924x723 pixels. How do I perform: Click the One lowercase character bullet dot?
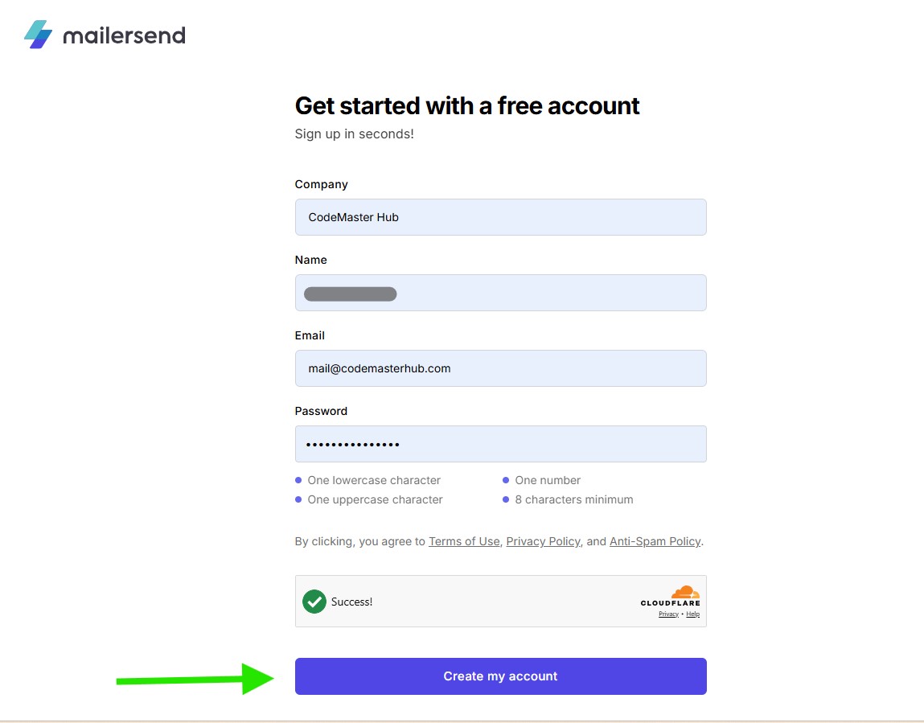298,480
